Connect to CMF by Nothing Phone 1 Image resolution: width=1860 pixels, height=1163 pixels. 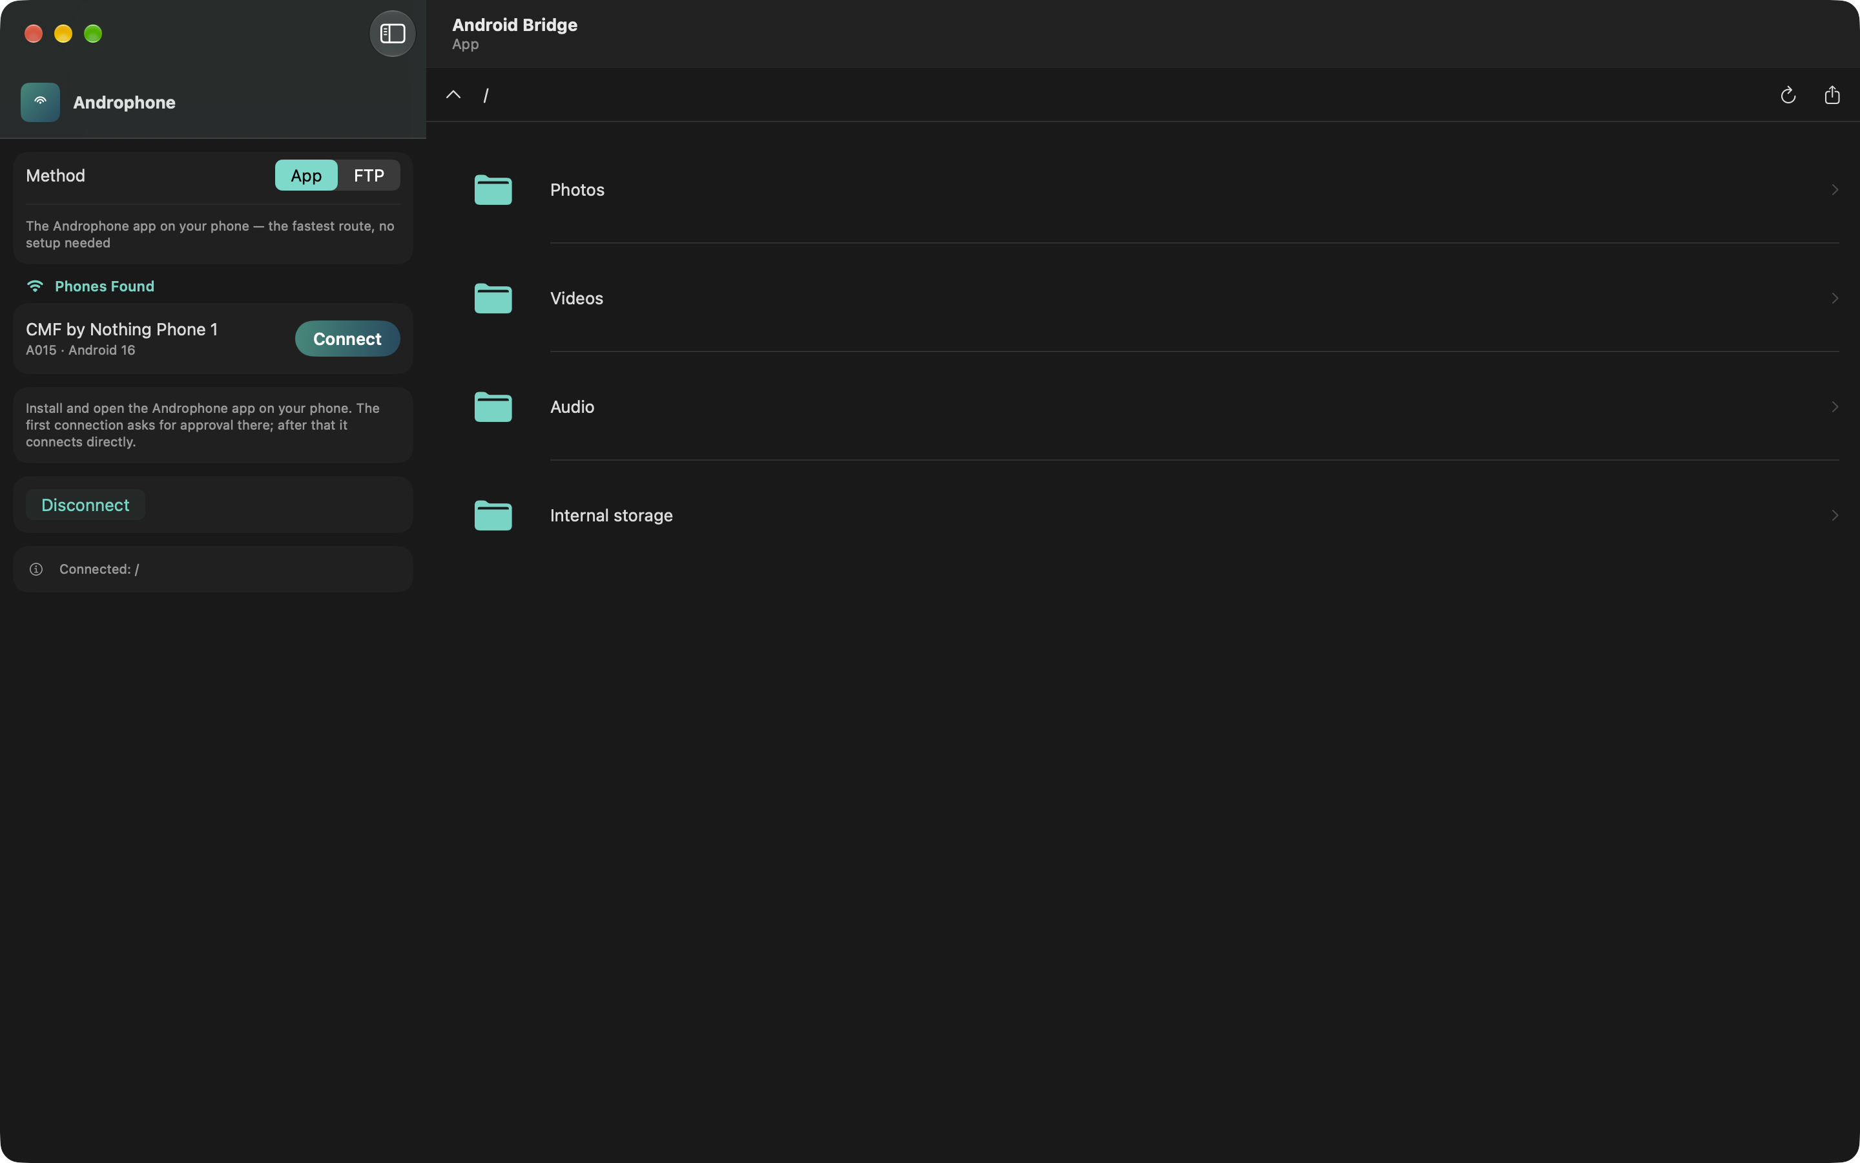click(347, 339)
